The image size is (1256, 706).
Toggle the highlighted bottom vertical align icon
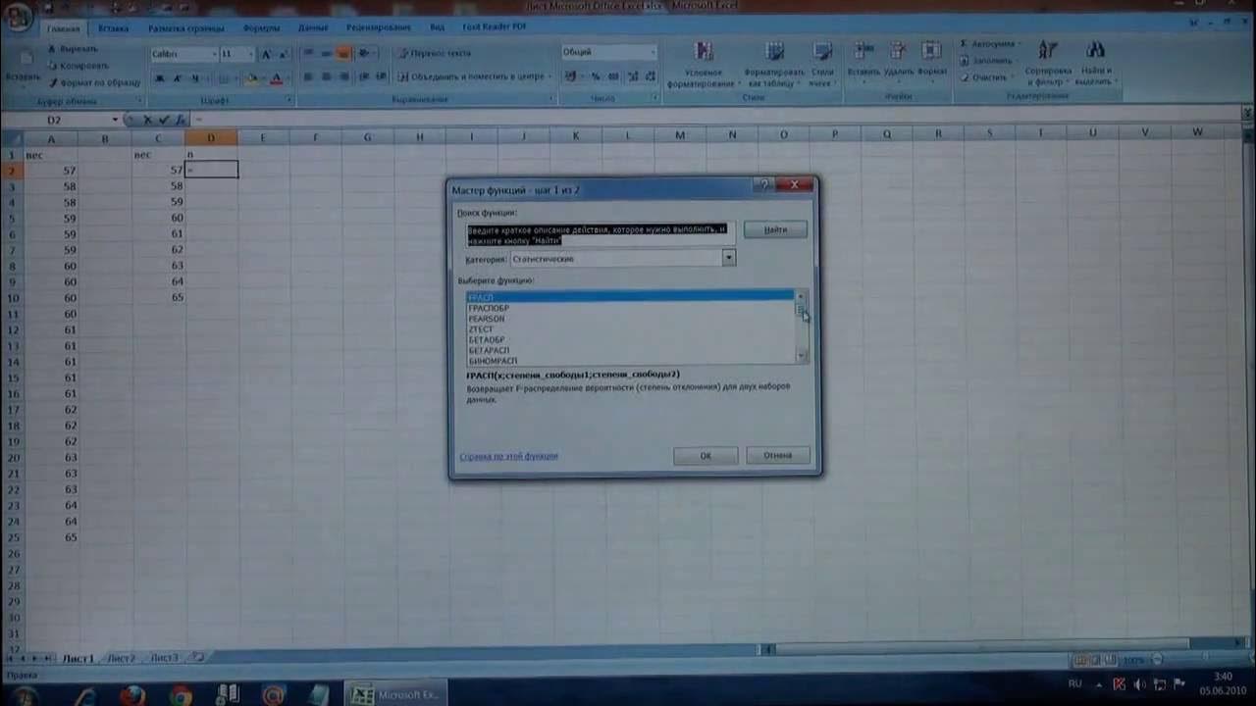pyautogui.click(x=343, y=53)
